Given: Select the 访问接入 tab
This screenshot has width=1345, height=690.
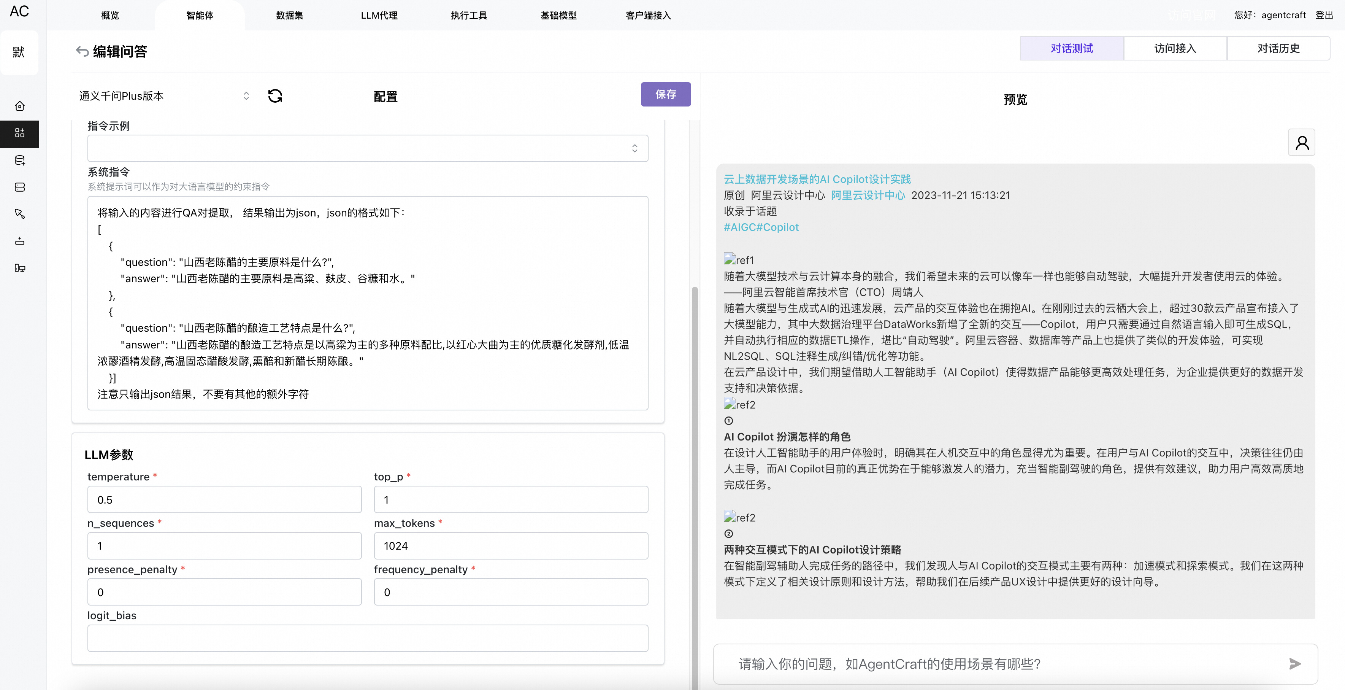Looking at the screenshot, I should pos(1175,49).
